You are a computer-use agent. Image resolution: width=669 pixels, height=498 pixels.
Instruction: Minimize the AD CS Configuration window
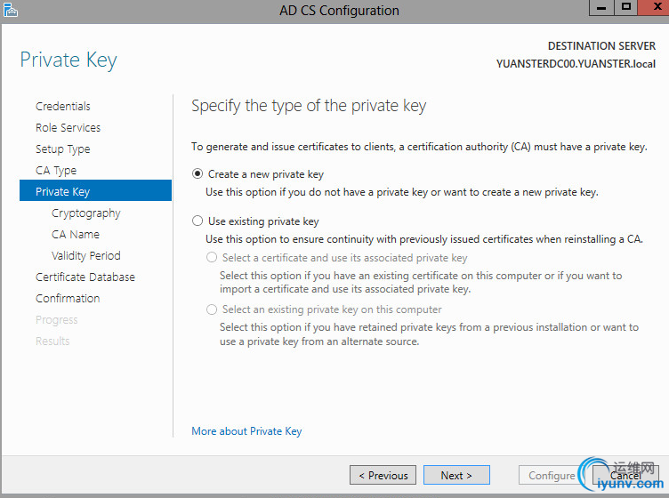pos(602,7)
